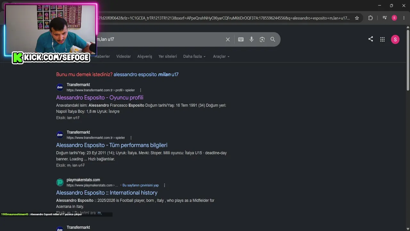Open 'Alessandro Esposito :: International history' result
The image size is (410, 231).
click(x=107, y=193)
